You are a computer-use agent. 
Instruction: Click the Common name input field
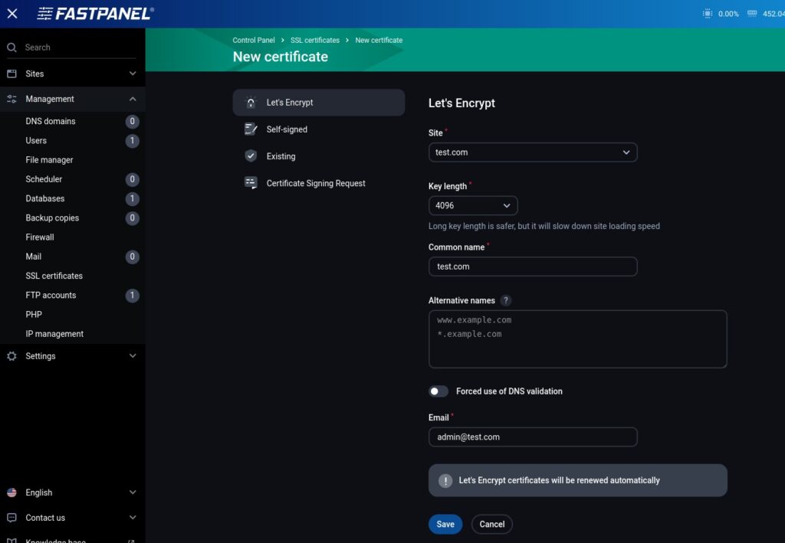click(533, 267)
